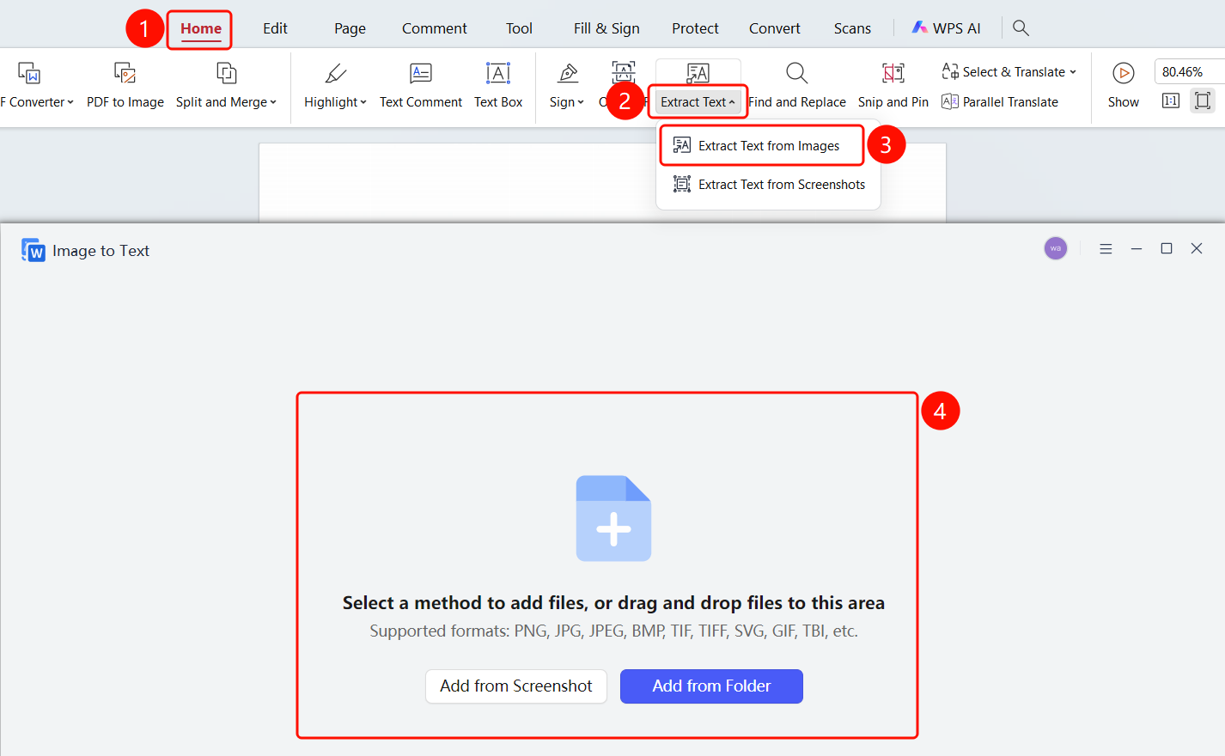Choose Extract Text from Images menu item
The height and width of the screenshot is (756, 1225).
(762, 145)
